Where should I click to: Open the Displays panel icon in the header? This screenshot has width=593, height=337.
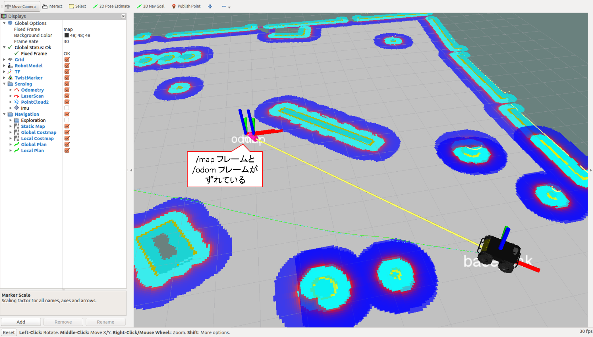(x=4, y=16)
